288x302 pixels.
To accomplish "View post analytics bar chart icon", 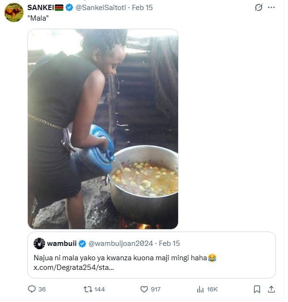I will tap(201, 289).
